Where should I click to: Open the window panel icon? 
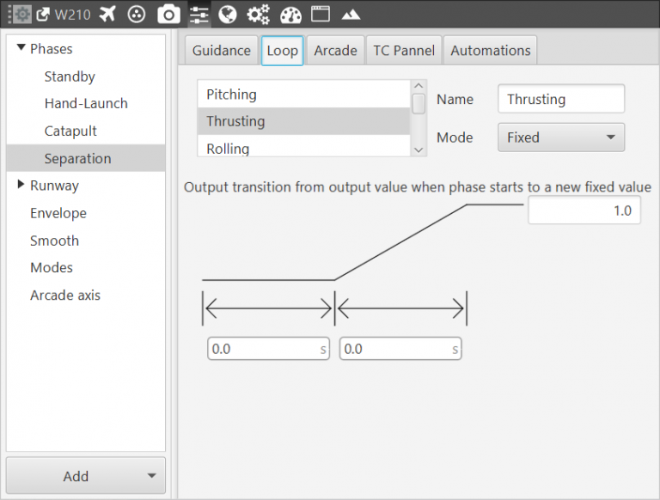click(x=321, y=14)
